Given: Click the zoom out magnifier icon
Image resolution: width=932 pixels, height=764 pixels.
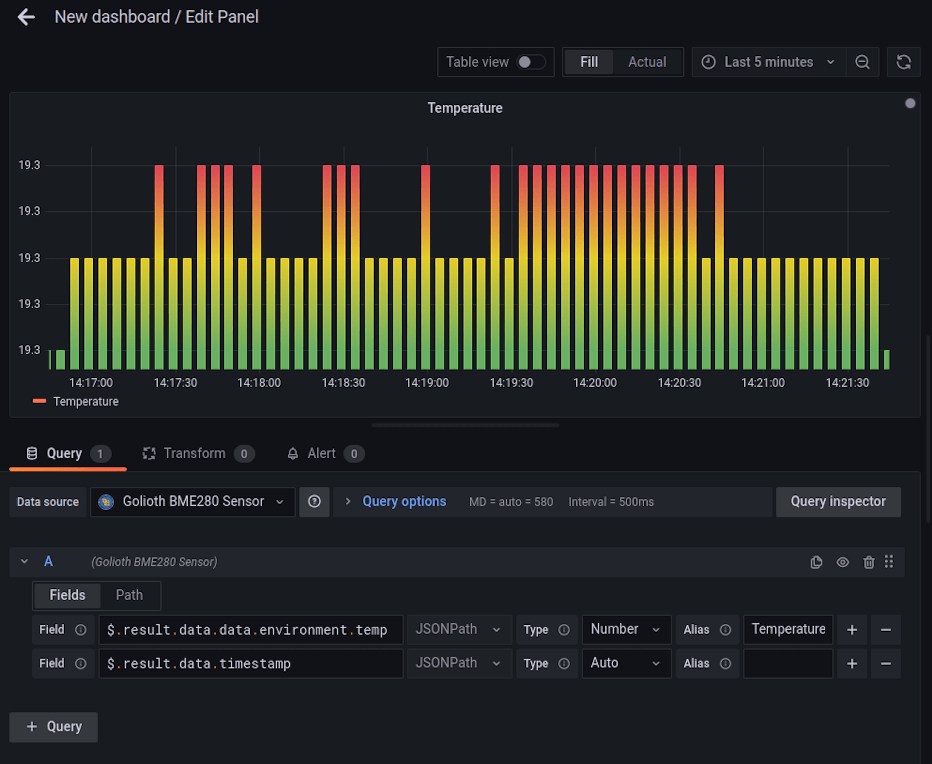Looking at the screenshot, I should tap(863, 62).
